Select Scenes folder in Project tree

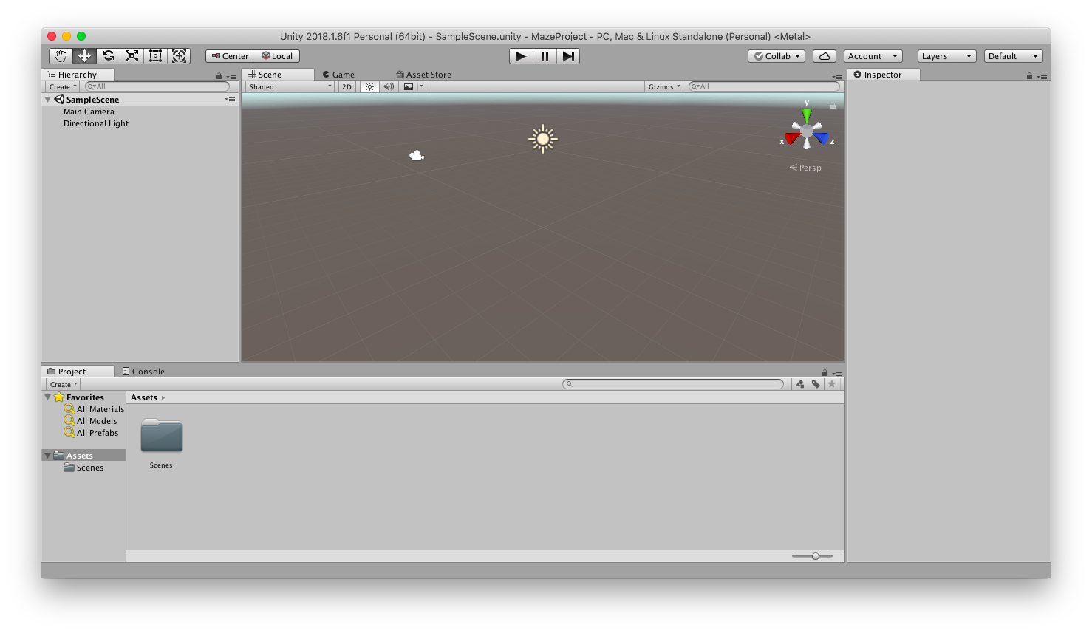pyautogui.click(x=83, y=468)
